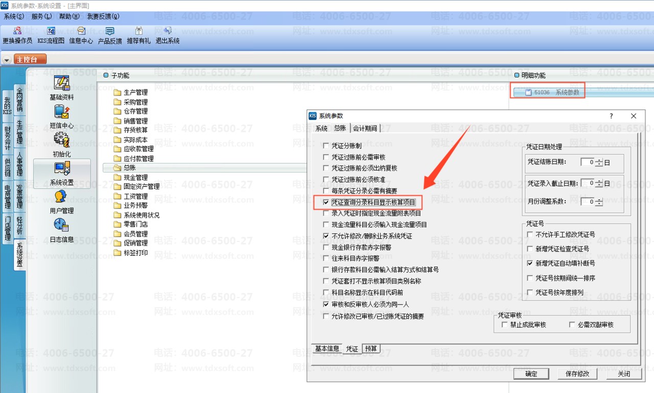
Task: Select the 51036 系统参数 detail function row
Action: click(582, 92)
